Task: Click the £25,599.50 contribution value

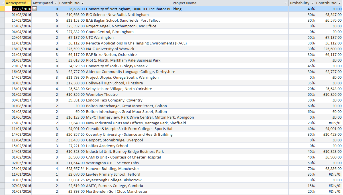Action: [75, 49]
